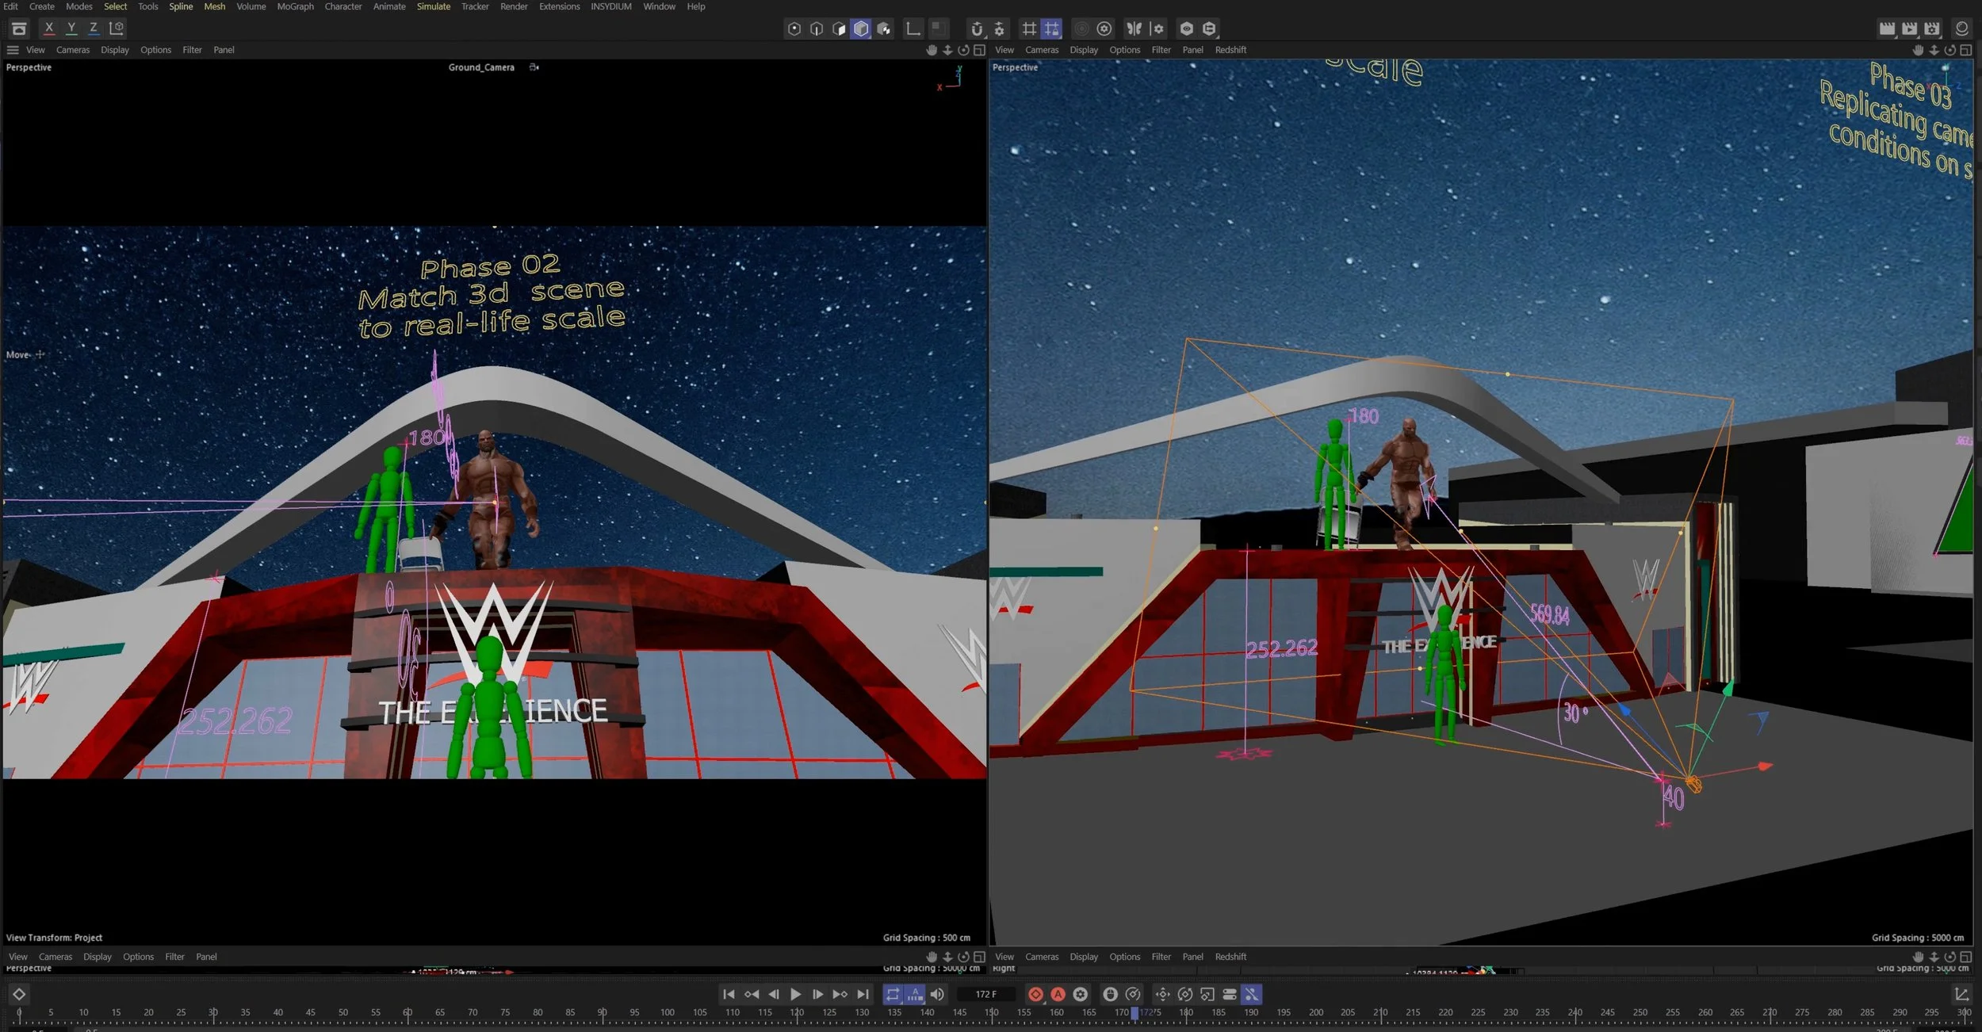Open Simulate menu
This screenshot has width=1982, height=1032.
click(434, 6)
